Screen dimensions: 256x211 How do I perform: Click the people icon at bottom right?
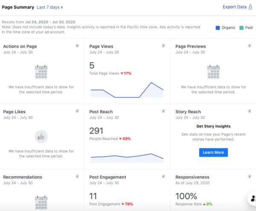(x=252, y=199)
